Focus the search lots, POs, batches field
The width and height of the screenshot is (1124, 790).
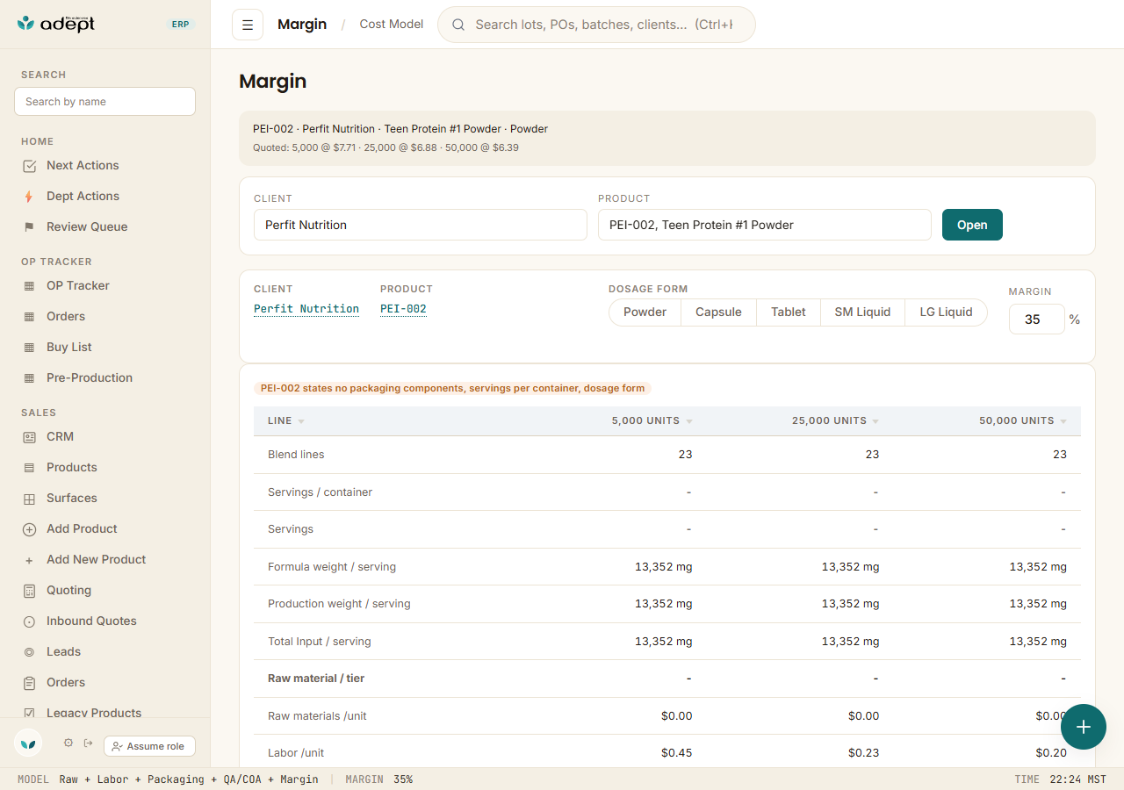pyautogui.click(x=596, y=25)
